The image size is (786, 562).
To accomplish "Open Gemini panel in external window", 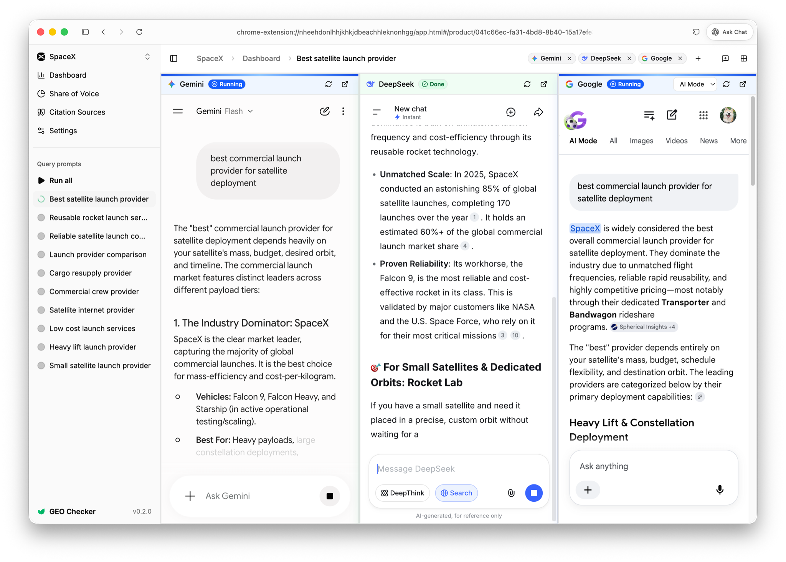I will tap(345, 84).
